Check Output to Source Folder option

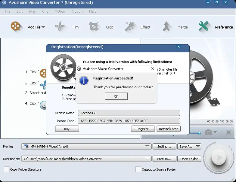click(x=138, y=169)
